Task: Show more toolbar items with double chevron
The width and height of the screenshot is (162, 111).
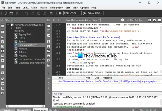Action: click(49, 74)
